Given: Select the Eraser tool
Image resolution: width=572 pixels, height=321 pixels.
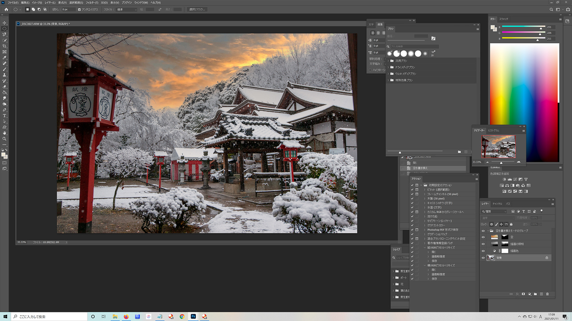Looking at the screenshot, I should pyautogui.click(x=4, y=86).
